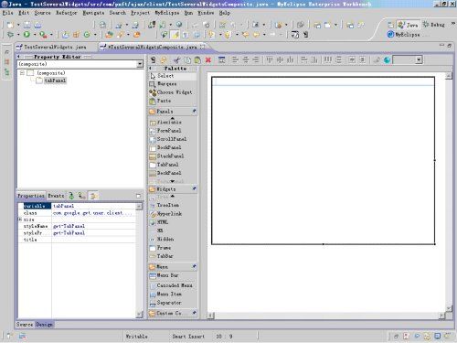Select the Hyperlink widget in palette
The image size is (457, 343).
tap(169, 214)
